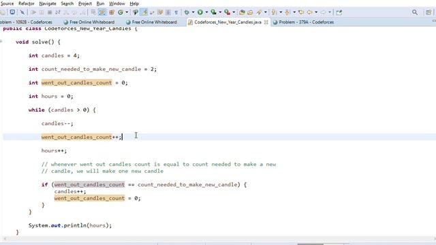Image resolution: width=436 pixels, height=245 pixels.
Task: Toggle the Use Step Filters icon
Action: pos(102,12)
